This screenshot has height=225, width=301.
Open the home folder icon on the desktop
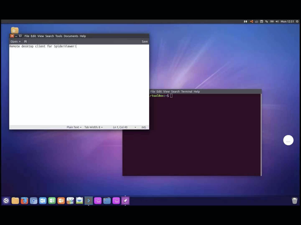(x=15, y=30)
